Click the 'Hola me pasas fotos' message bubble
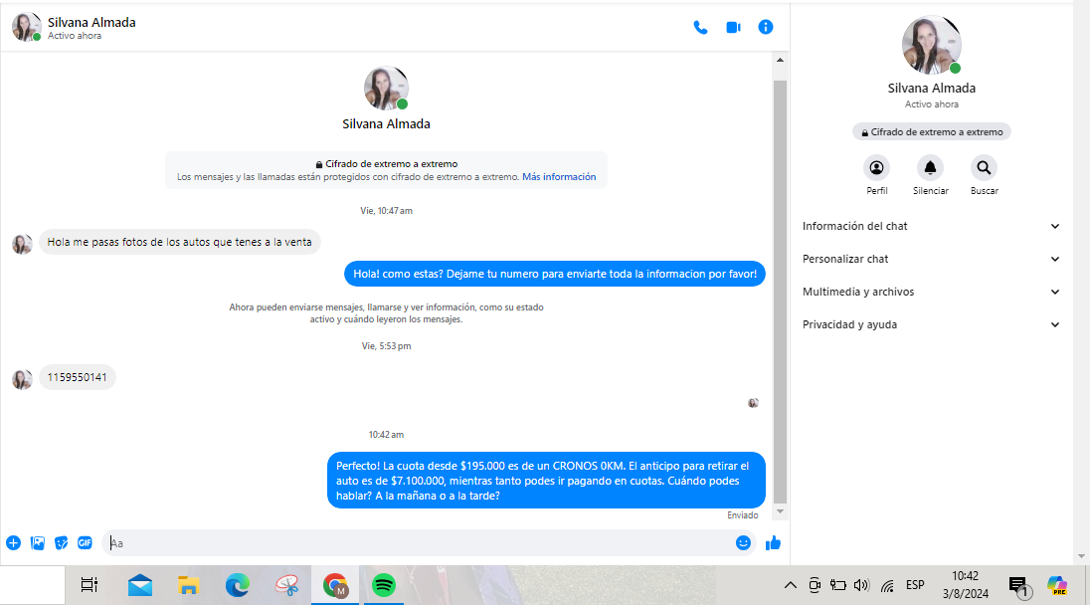 click(x=179, y=242)
